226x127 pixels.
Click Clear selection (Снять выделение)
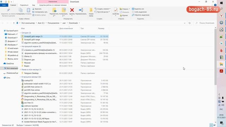point(139,12)
